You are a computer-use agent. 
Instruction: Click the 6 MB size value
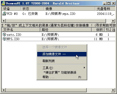(99, 35)
